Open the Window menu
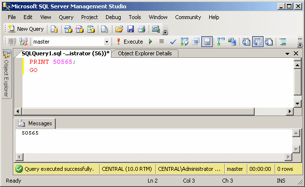 (x=158, y=17)
